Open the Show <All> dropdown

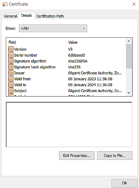[x=53, y=28]
